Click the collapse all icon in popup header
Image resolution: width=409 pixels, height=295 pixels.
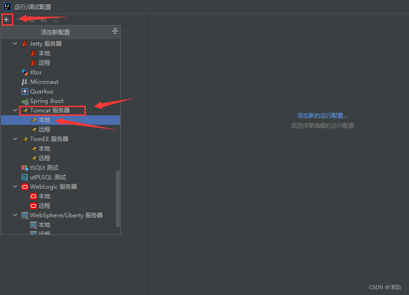click(115, 31)
